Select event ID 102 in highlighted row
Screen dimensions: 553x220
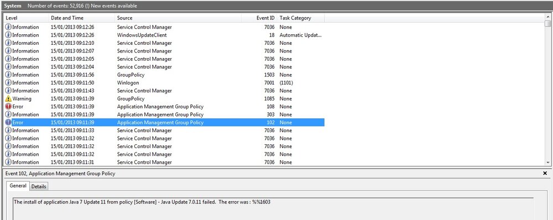(x=270, y=122)
